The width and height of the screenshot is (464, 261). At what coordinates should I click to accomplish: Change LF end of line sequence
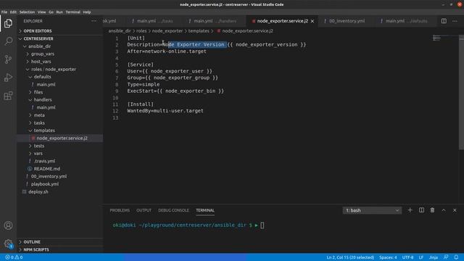[x=420, y=257]
